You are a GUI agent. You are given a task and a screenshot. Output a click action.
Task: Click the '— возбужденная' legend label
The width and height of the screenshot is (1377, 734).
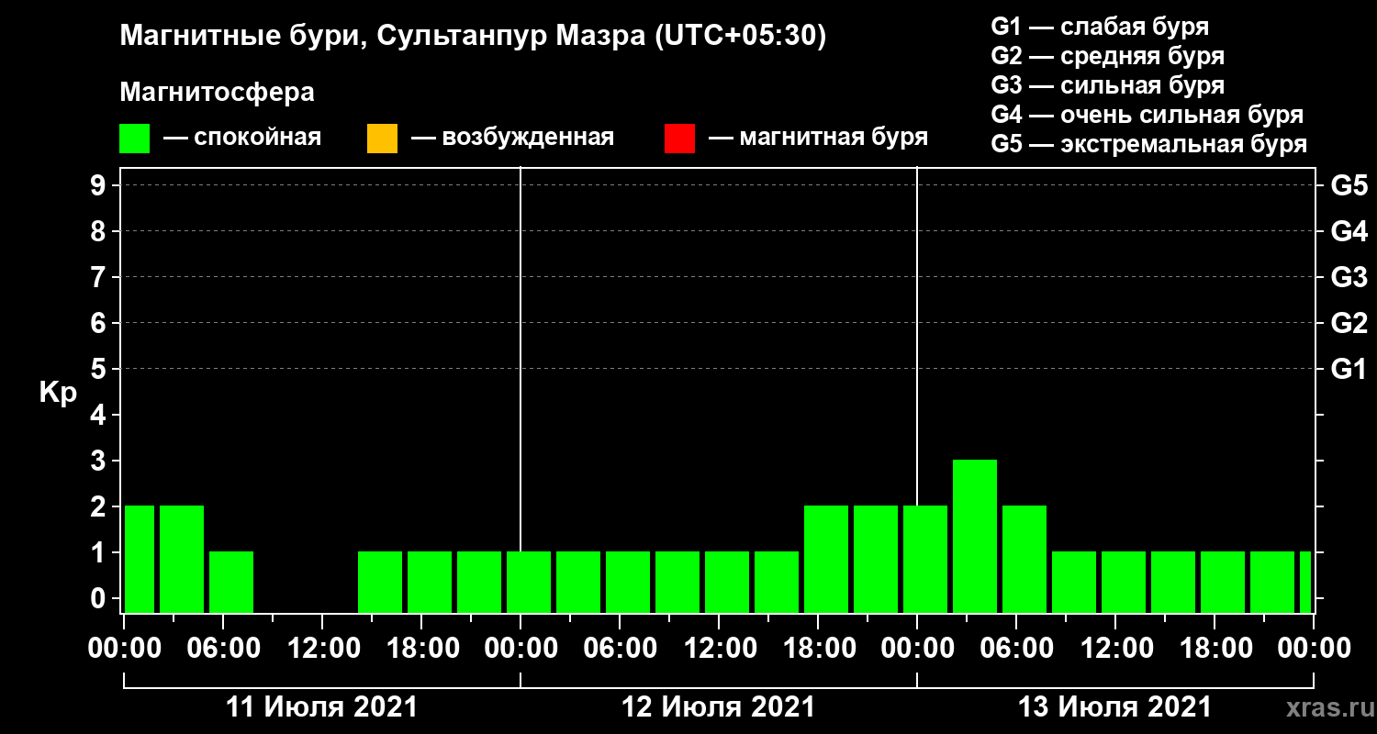point(512,139)
